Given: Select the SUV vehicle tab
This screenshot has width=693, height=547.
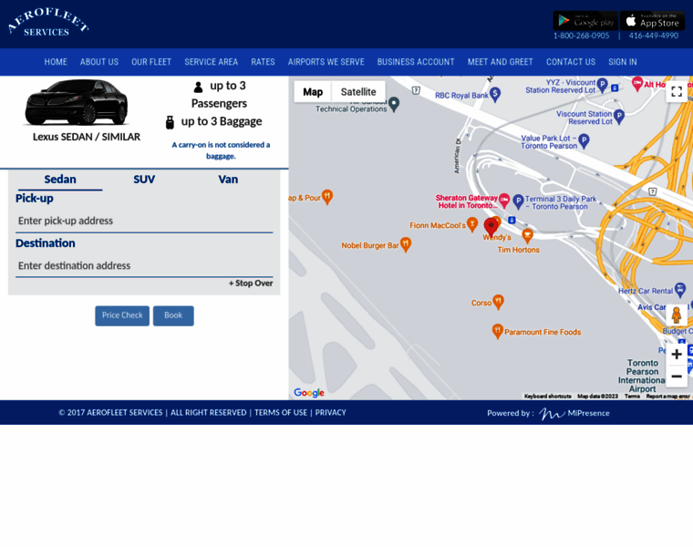Looking at the screenshot, I should (x=144, y=180).
